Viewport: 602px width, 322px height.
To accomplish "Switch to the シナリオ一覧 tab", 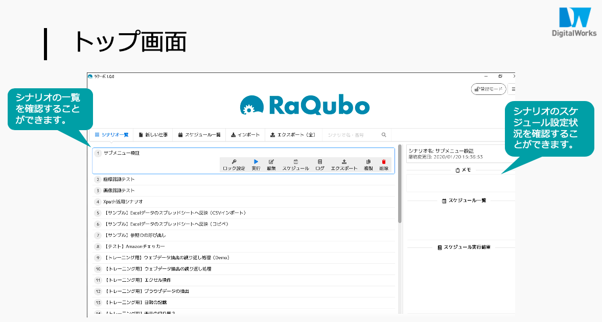I will pyautogui.click(x=112, y=135).
